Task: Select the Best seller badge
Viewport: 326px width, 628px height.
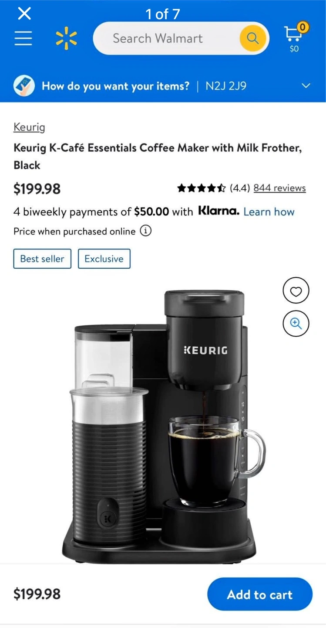Action: click(x=42, y=259)
